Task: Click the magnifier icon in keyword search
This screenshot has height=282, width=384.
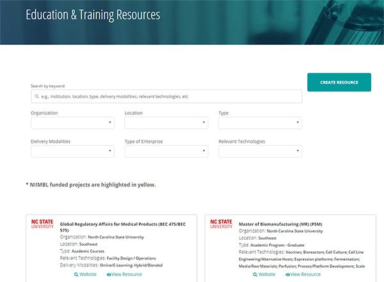Action: (36, 96)
